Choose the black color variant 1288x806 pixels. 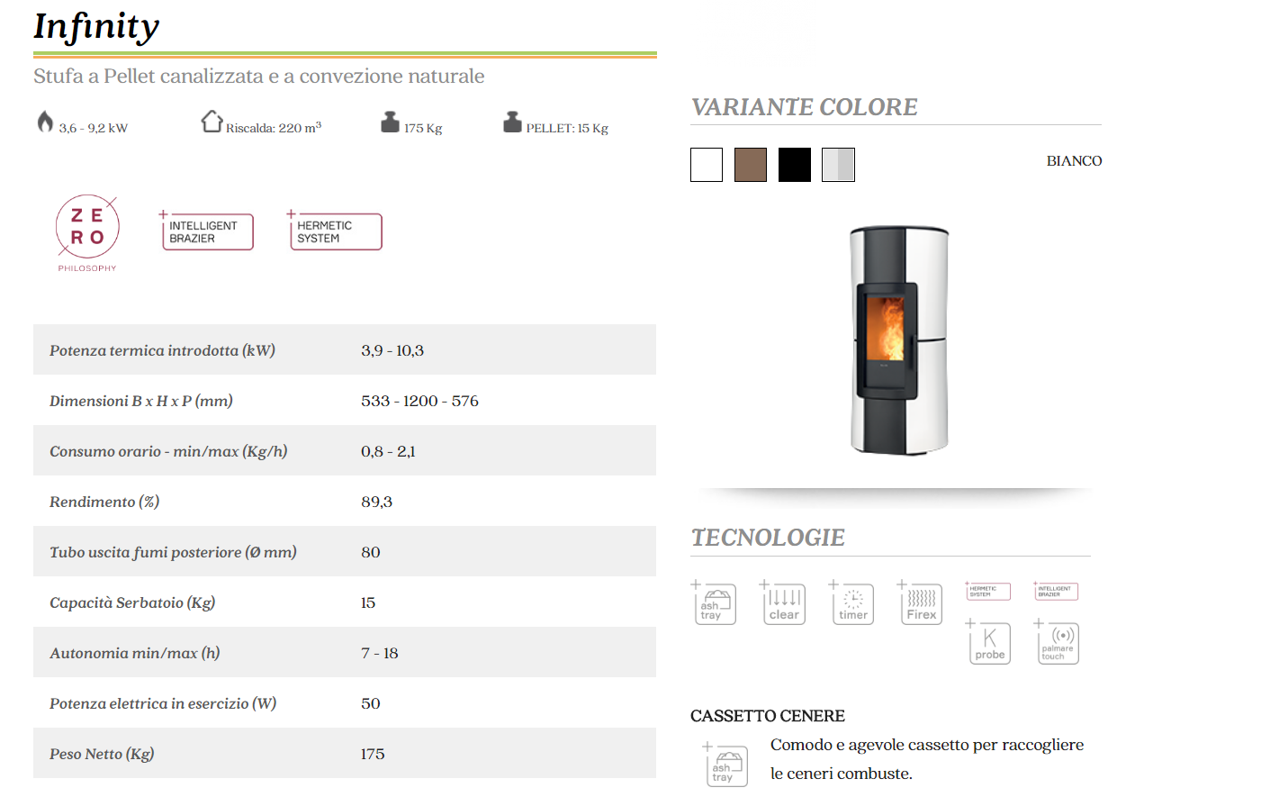click(795, 165)
